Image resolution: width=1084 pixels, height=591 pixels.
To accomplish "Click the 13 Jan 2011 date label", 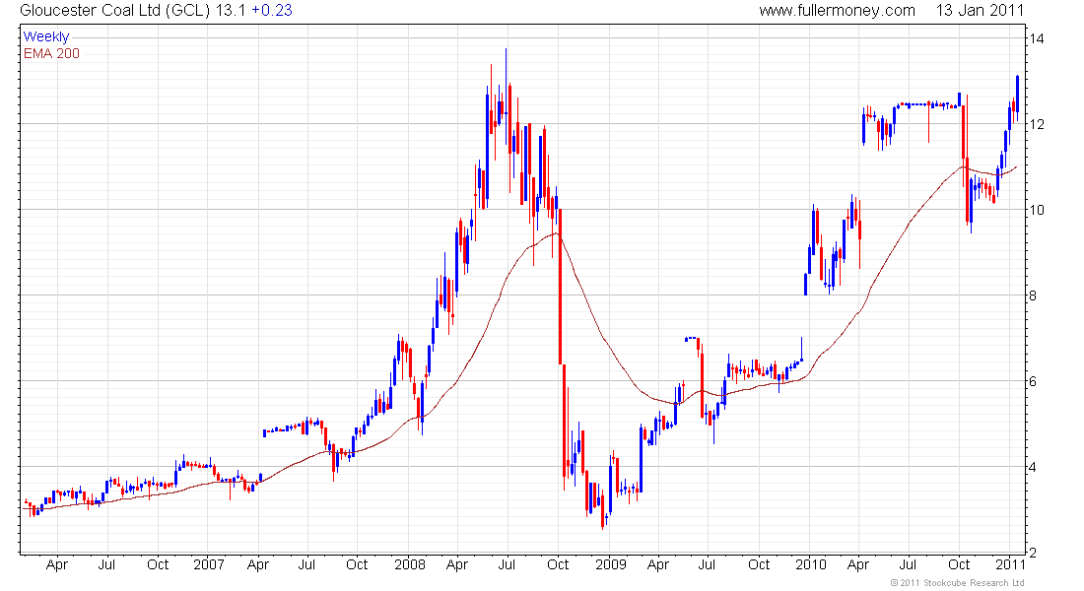I will click(980, 11).
